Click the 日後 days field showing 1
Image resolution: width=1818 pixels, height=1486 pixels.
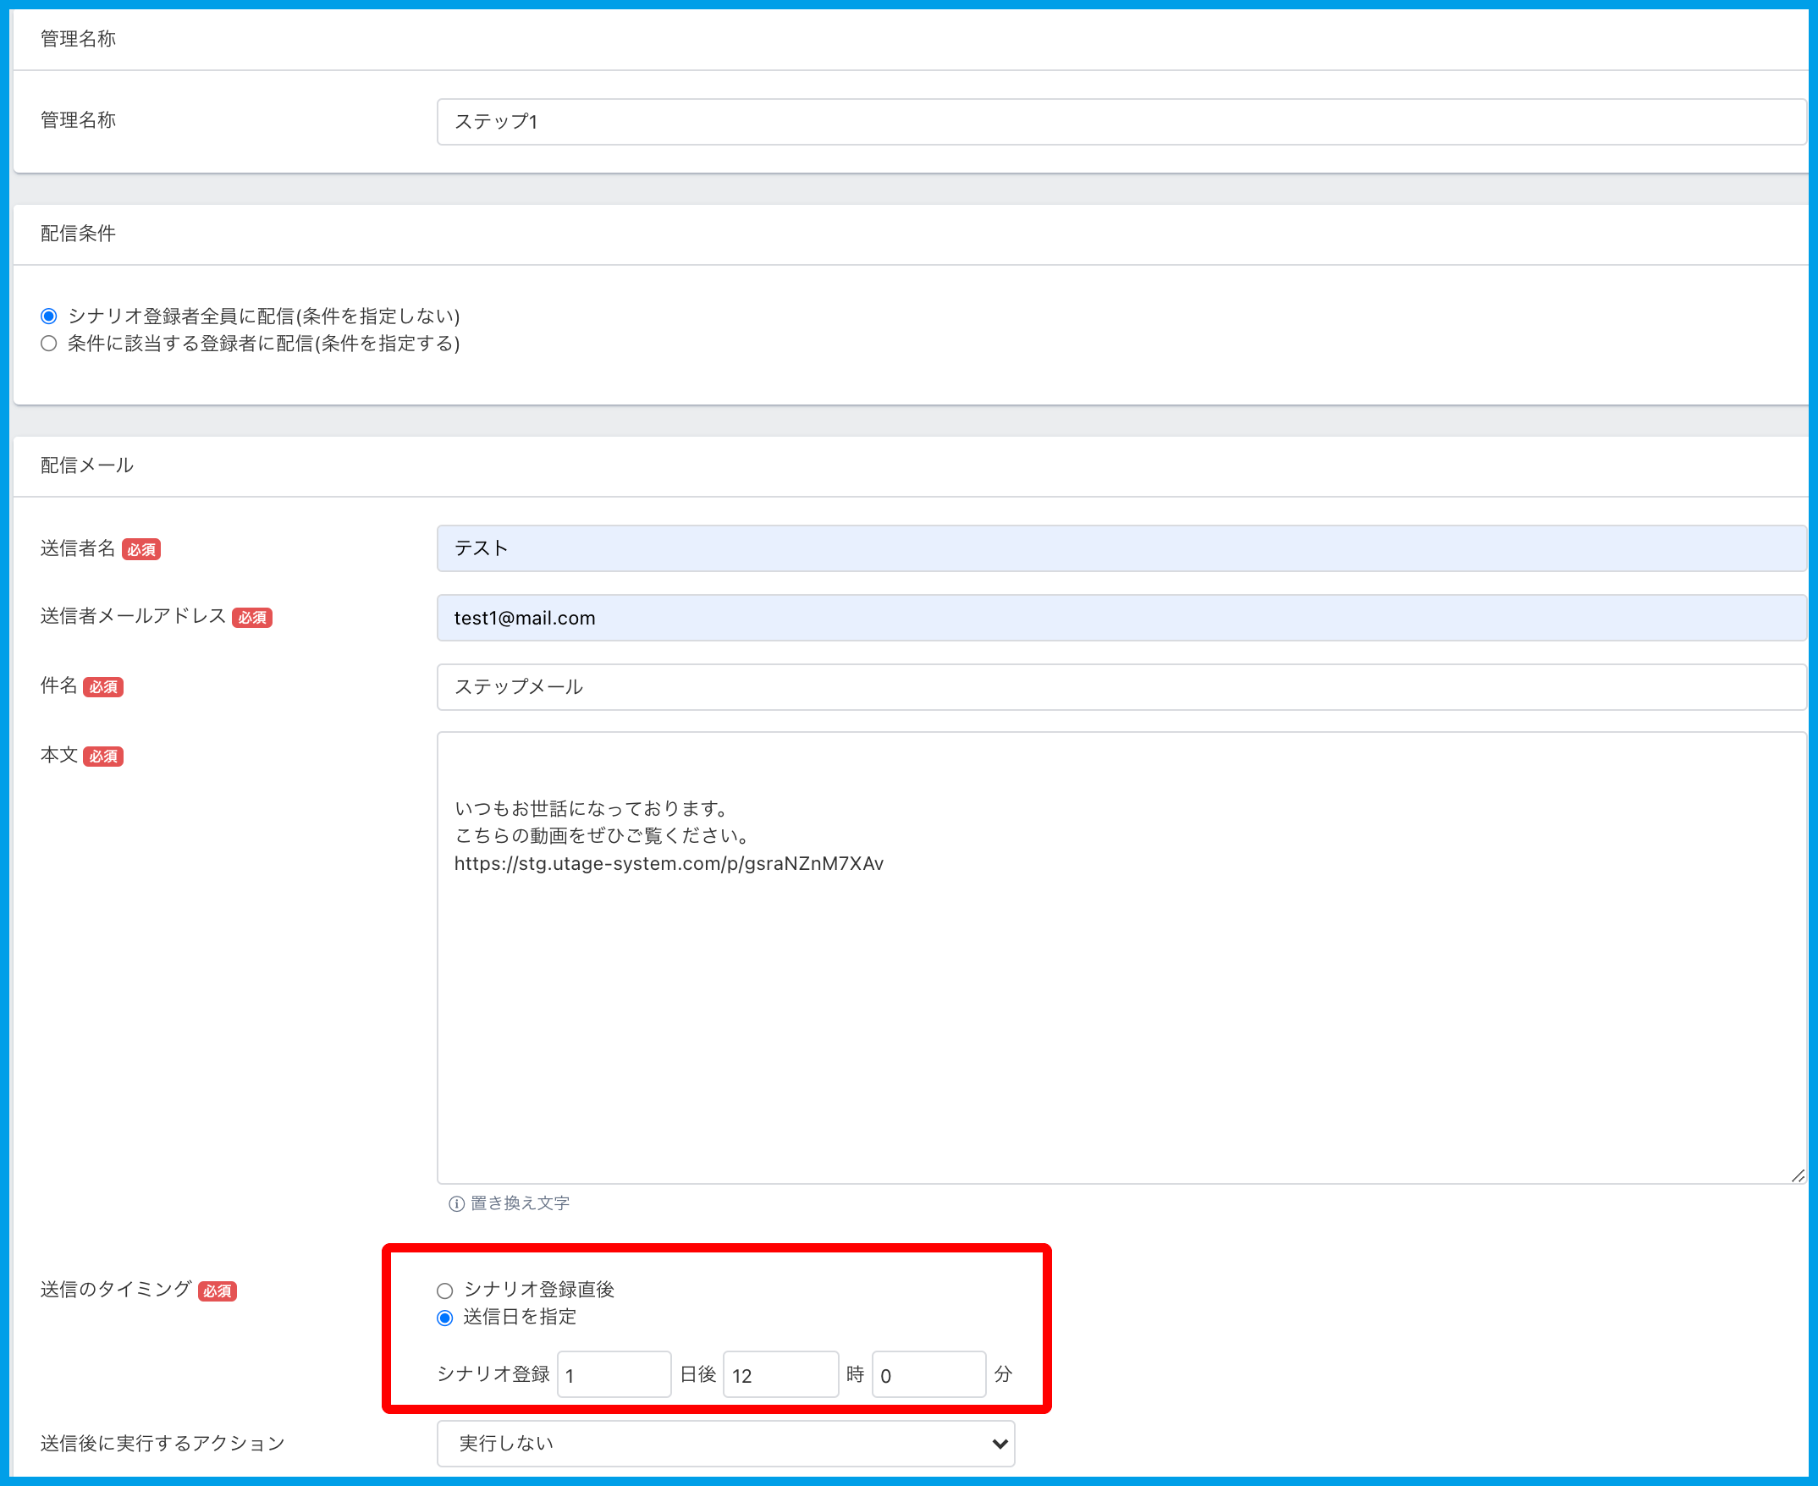tap(614, 1375)
